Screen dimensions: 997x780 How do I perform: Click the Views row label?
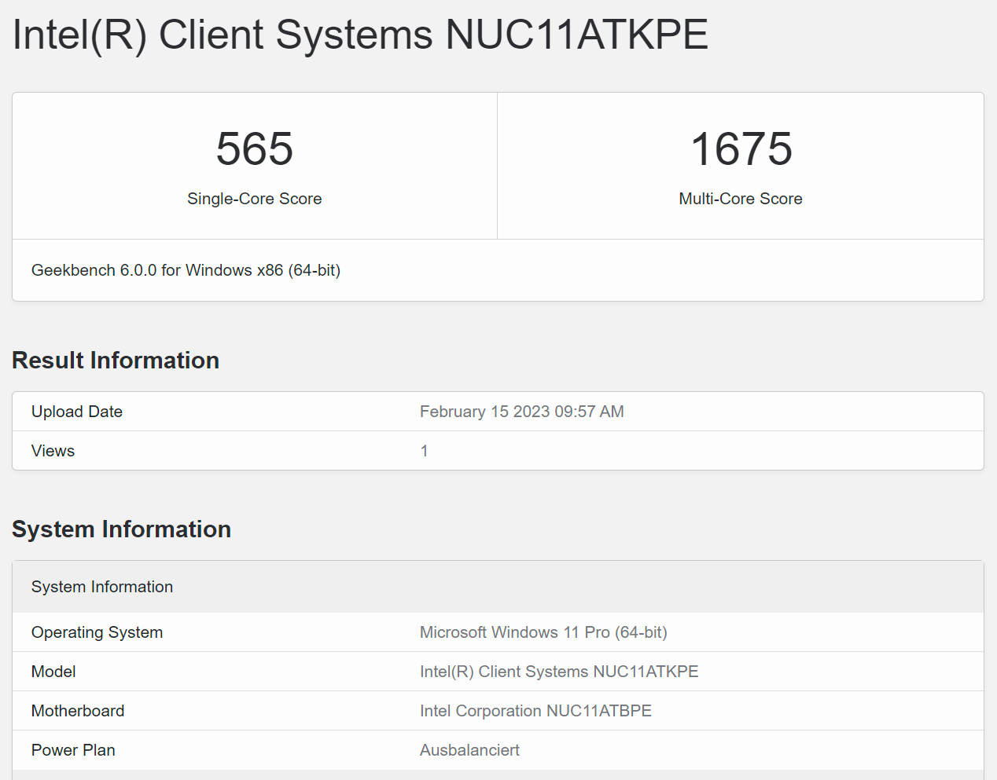pyautogui.click(x=53, y=451)
